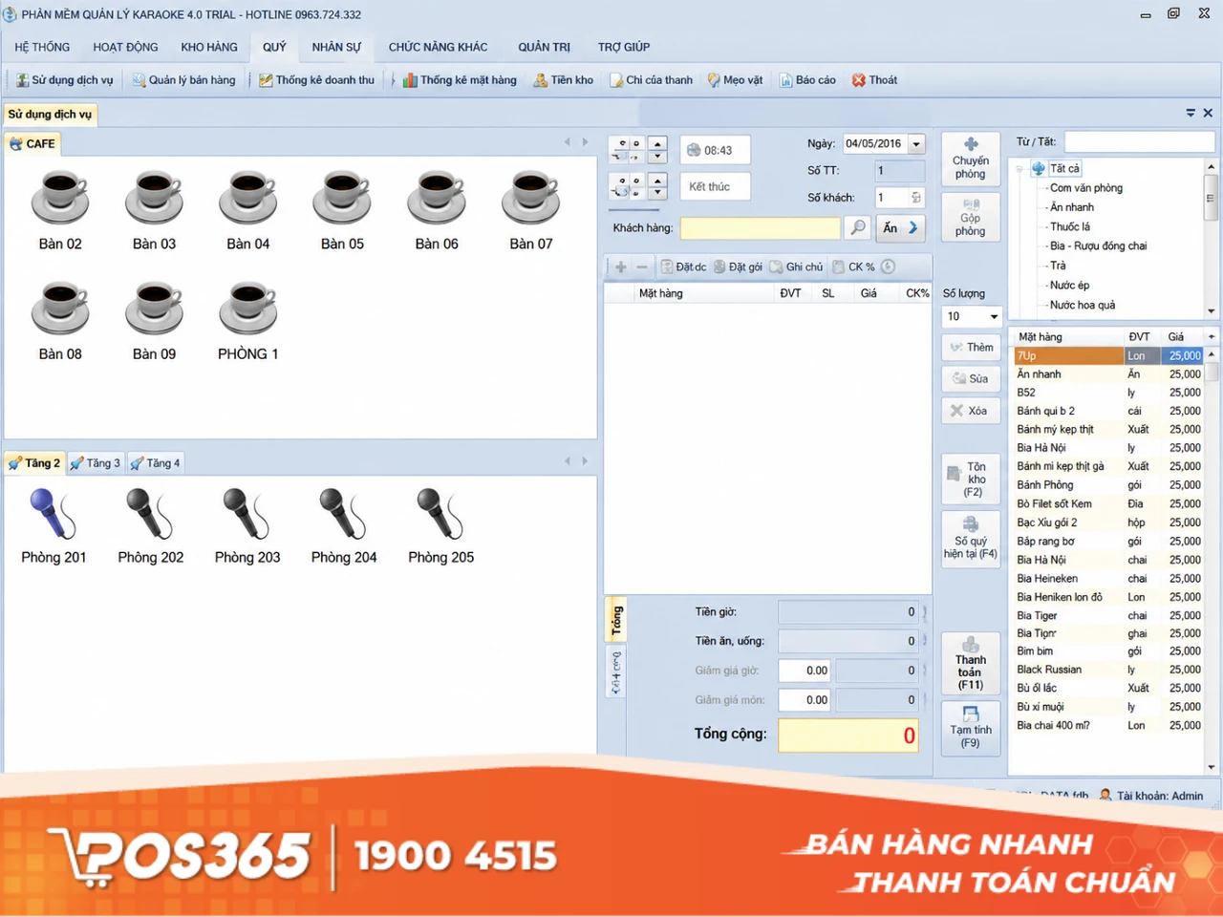Open Chi của thanh toolbar item
1223x917 pixels.
click(x=651, y=80)
